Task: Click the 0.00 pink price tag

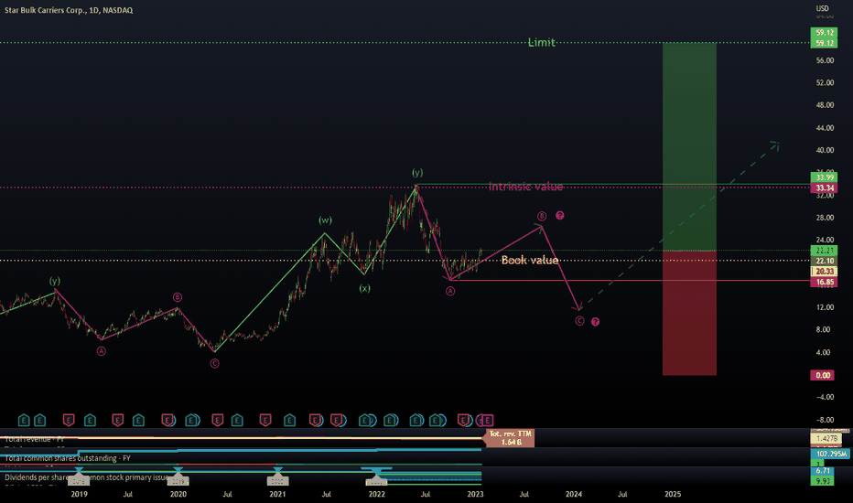Action: point(823,375)
